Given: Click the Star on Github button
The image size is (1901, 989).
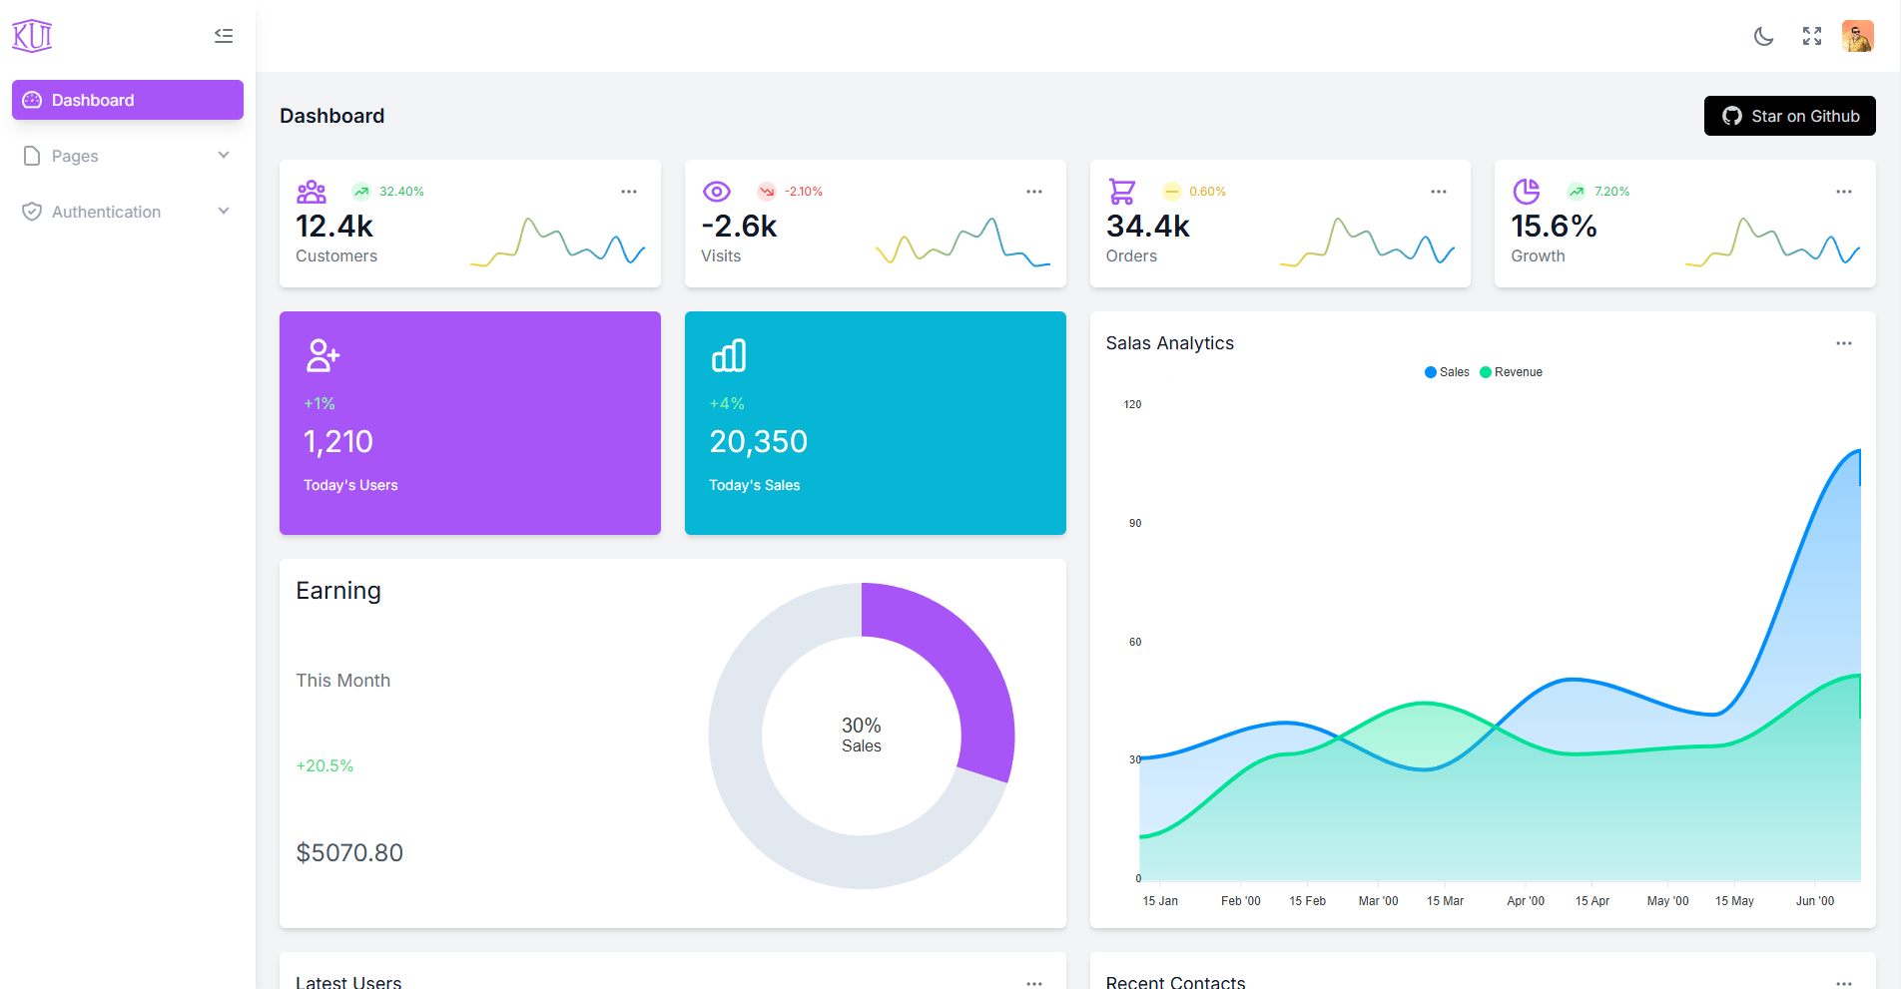Looking at the screenshot, I should (x=1790, y=116).
